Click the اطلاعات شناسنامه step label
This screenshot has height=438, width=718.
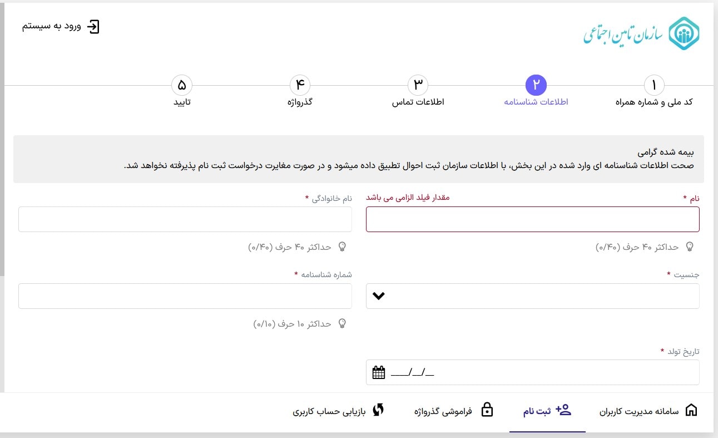pyautogui.click(x=536, y=102)
